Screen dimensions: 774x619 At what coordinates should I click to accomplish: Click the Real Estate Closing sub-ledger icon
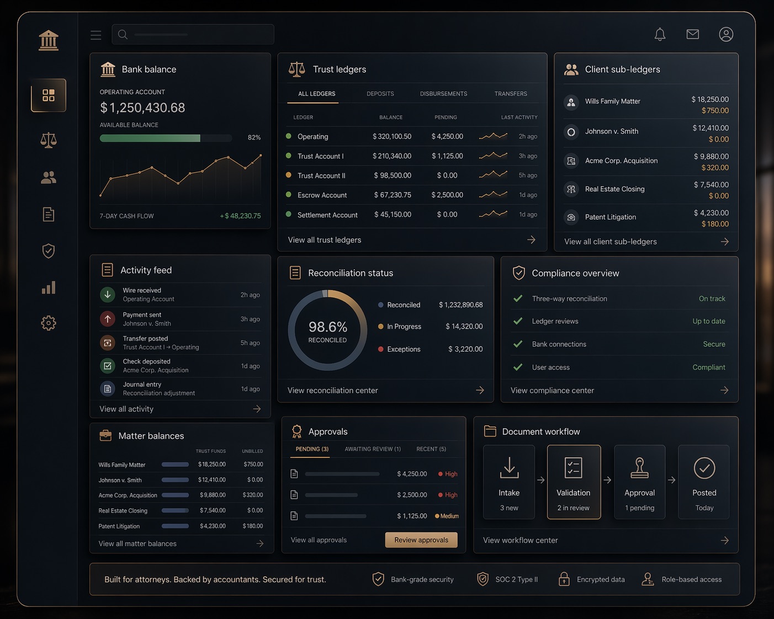[x=571, y=189]
